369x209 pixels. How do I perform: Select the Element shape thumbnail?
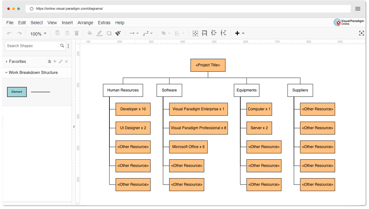(17, 92)
